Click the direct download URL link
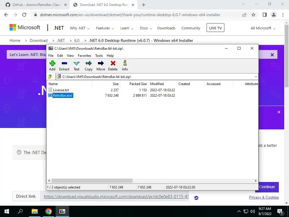289x217 pixels. coord(116,197)
